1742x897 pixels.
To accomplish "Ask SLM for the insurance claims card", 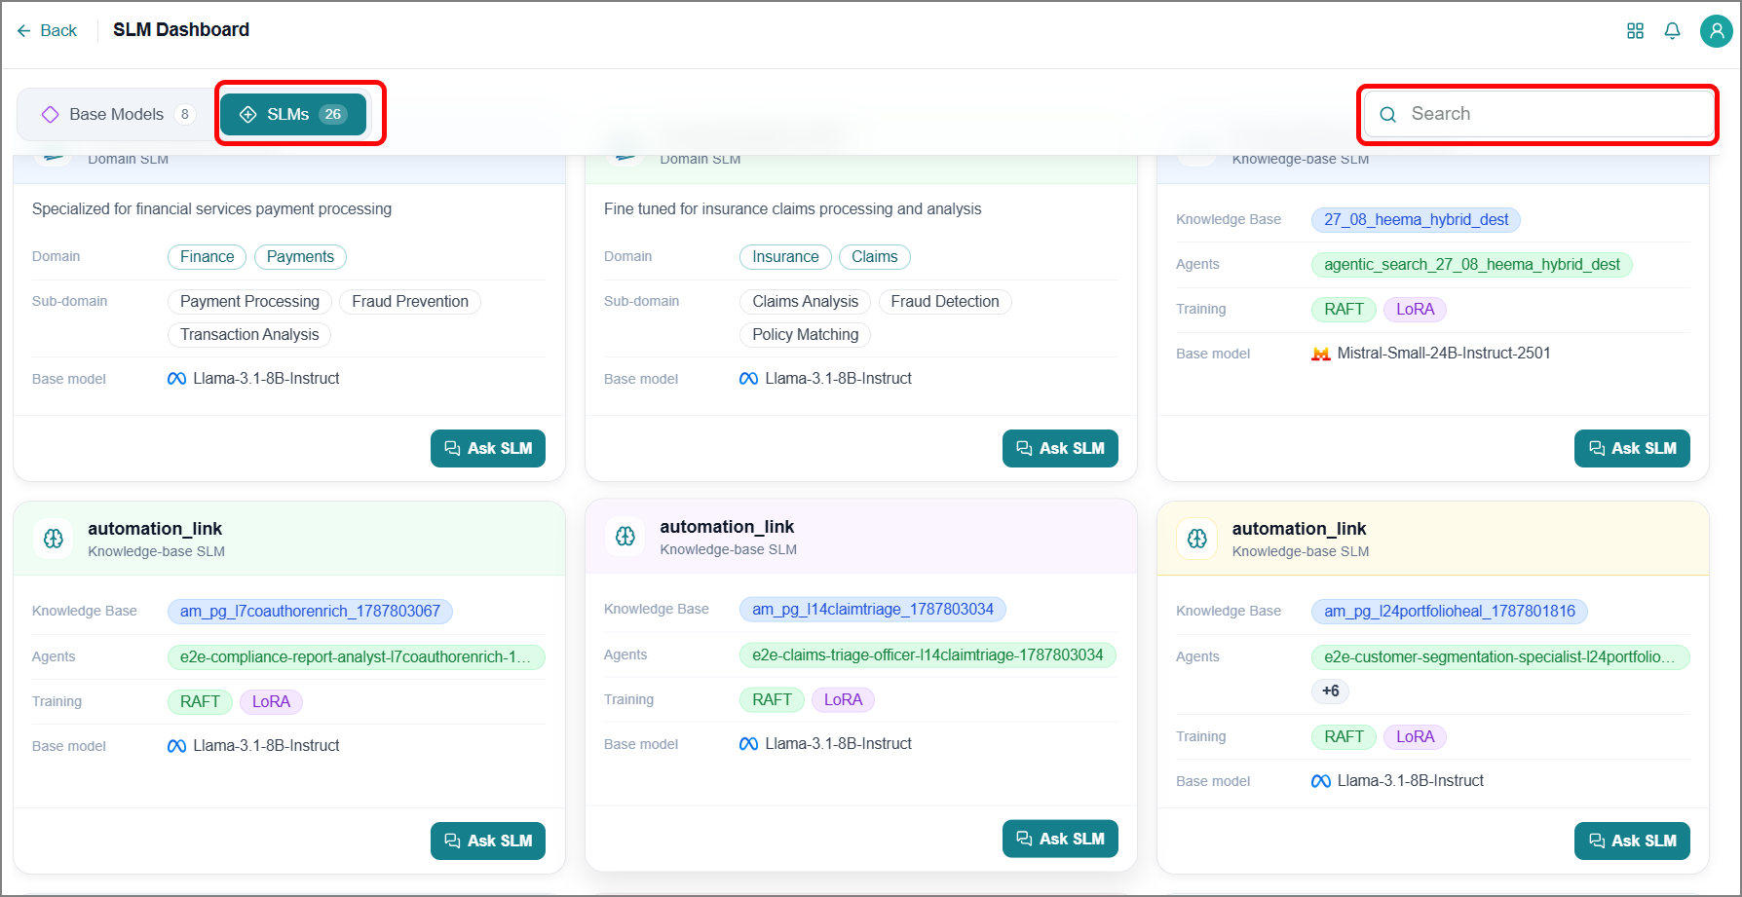I will [x=1060, y=448].
